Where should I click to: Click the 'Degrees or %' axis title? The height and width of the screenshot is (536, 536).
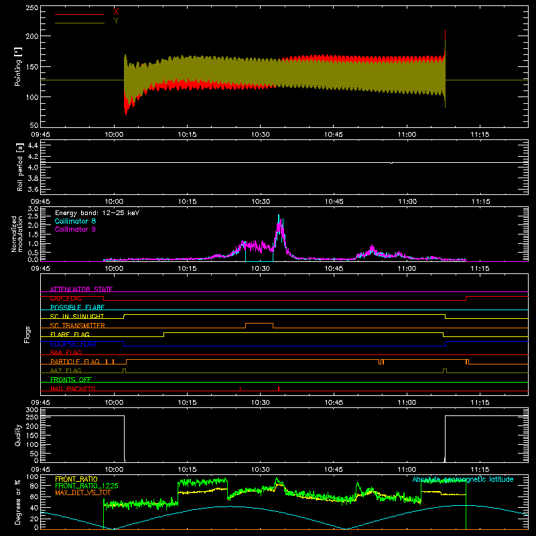(18, 502)
